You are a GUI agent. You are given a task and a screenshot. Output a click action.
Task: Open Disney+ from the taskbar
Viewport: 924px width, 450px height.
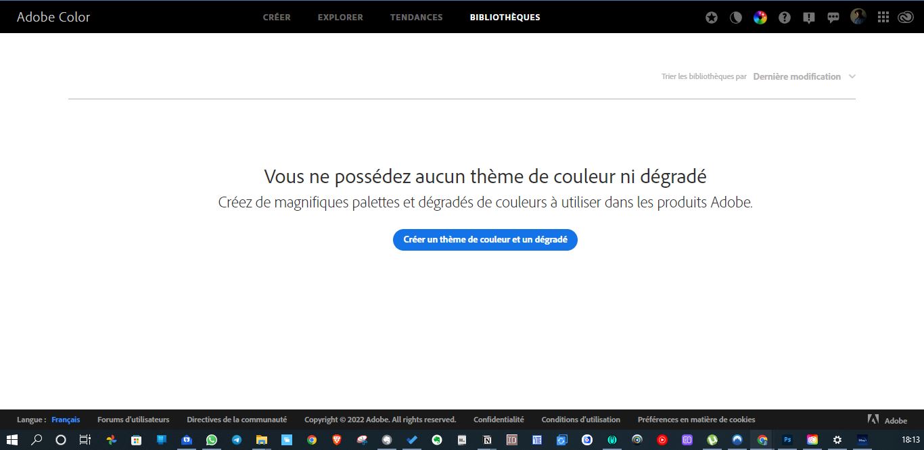pos(862,439)
